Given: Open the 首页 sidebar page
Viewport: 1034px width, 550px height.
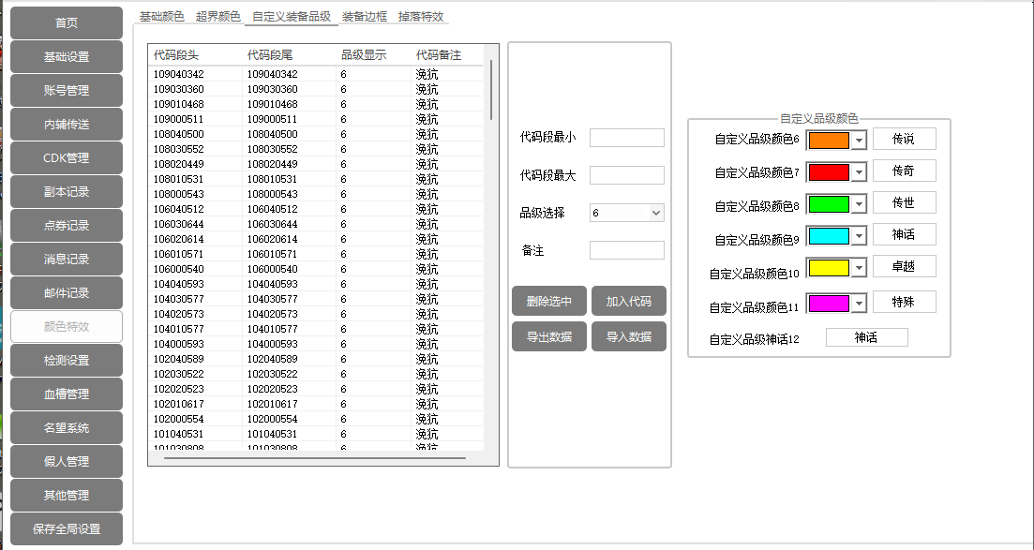Looking at the screenshot, I should (67, 23).
